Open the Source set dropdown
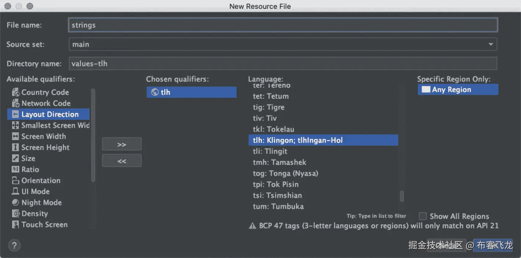The width and height of the screenshot is (521, 258). coord(491,44)
